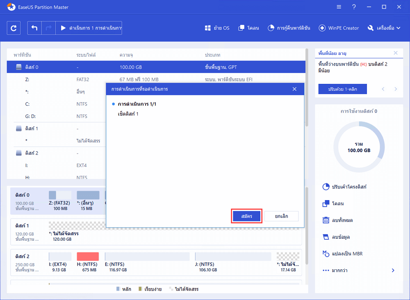This screenshot has width=410, height=300.
Task: Click the redo arrow button
Action: click(49, 28)
